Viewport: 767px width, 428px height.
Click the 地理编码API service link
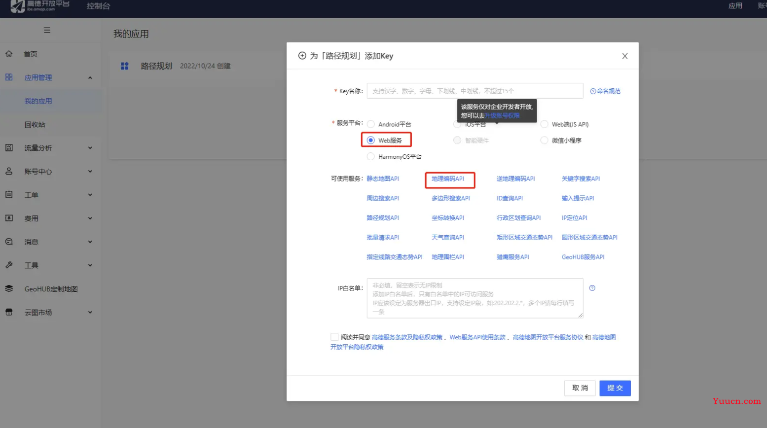[x=448, y=179]
